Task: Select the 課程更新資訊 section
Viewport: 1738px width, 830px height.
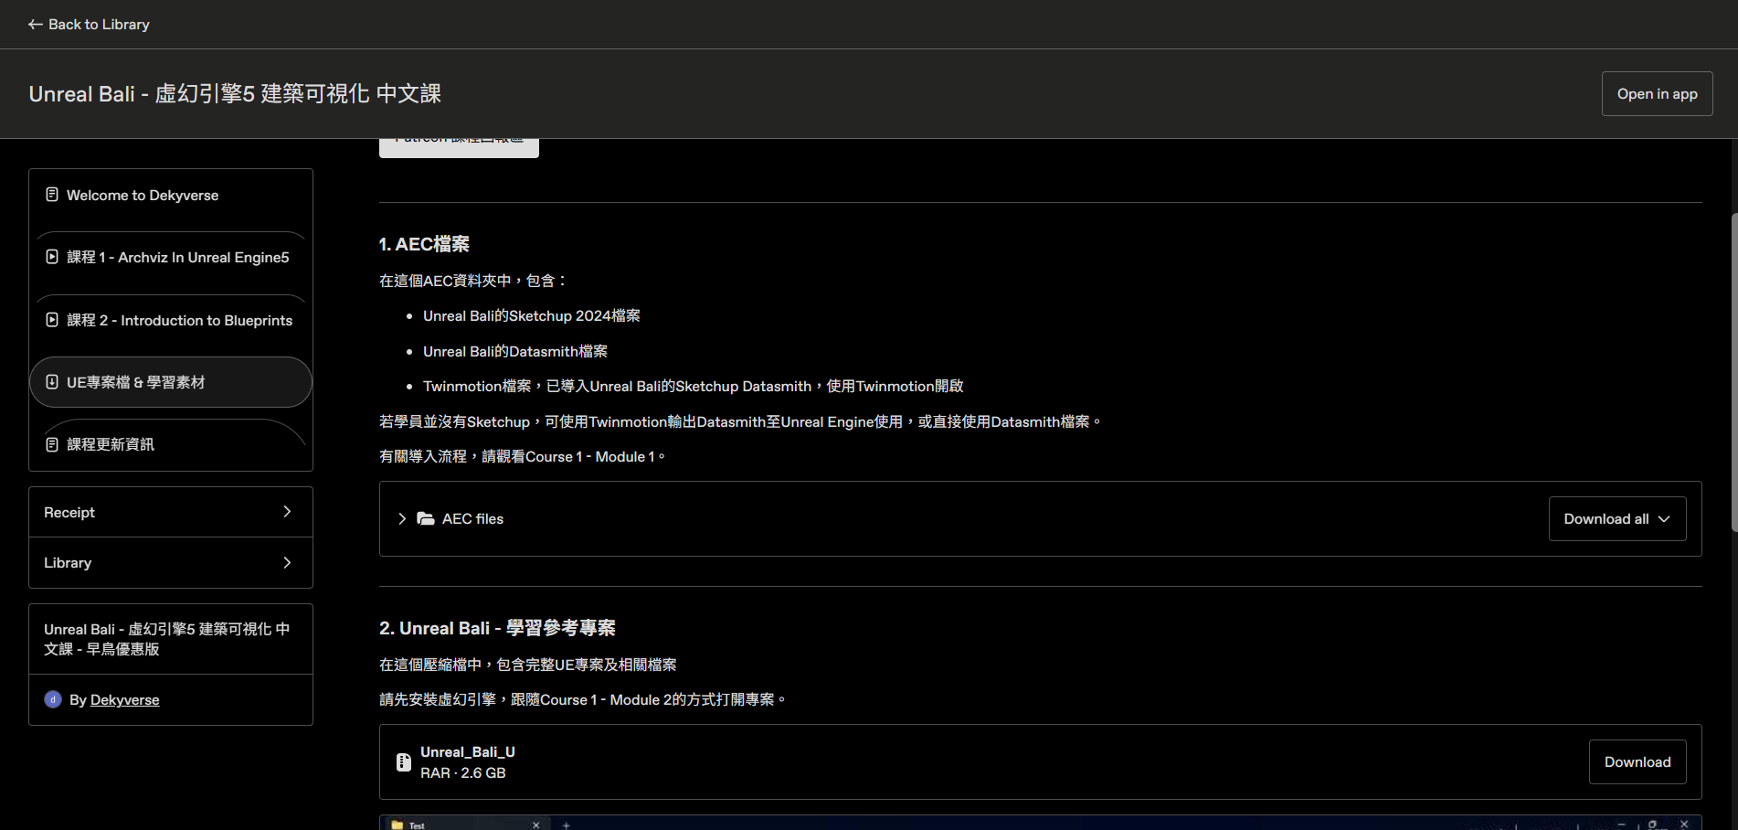Action: (x=171, y=444)
